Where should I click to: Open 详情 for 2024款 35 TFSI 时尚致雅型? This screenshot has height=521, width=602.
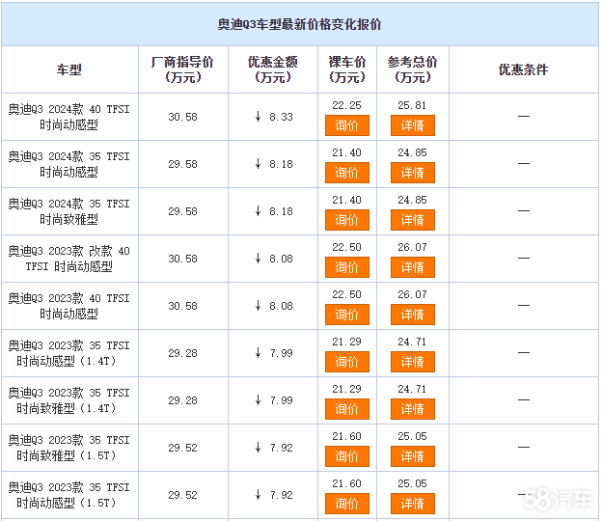click(413, 220)
